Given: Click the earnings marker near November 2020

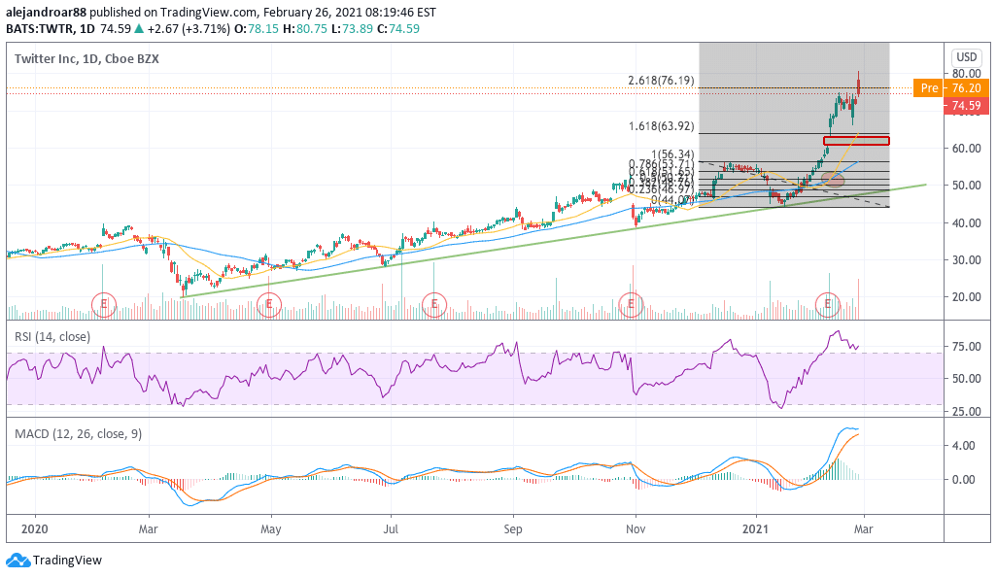Looking at the screenshot, I should pos(631,305).
